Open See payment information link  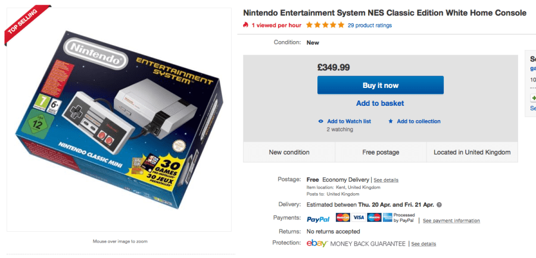click(x=451, y=221)
